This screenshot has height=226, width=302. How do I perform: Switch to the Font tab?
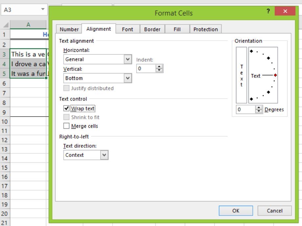[128, 29]
